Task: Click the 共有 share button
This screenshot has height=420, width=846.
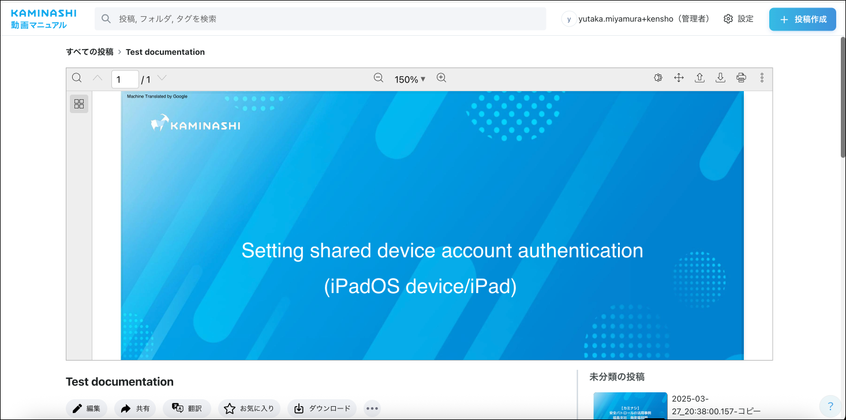Action: [x=135, y=408]
